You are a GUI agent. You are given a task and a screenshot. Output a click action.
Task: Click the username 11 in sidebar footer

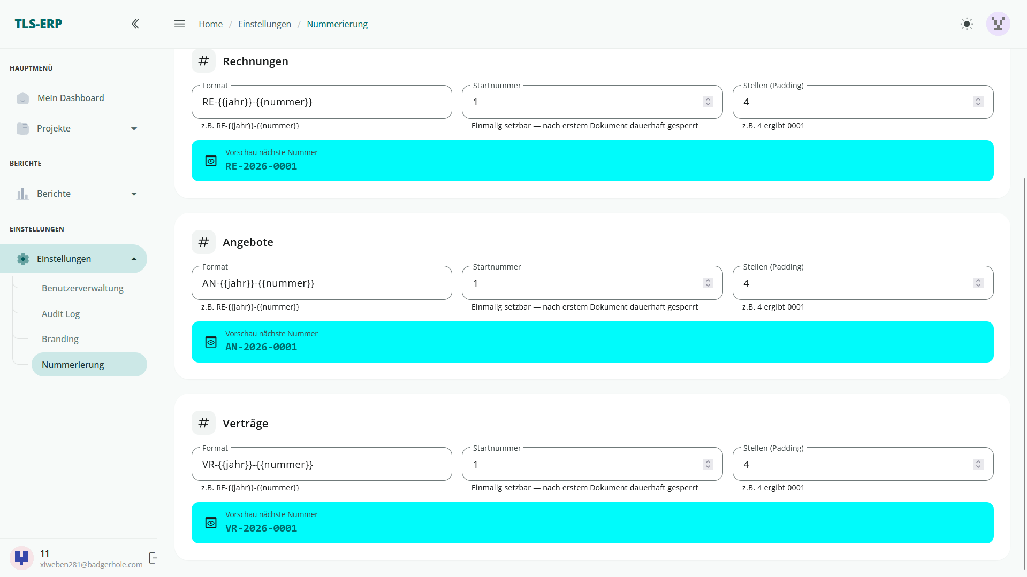tap(45, 553)
